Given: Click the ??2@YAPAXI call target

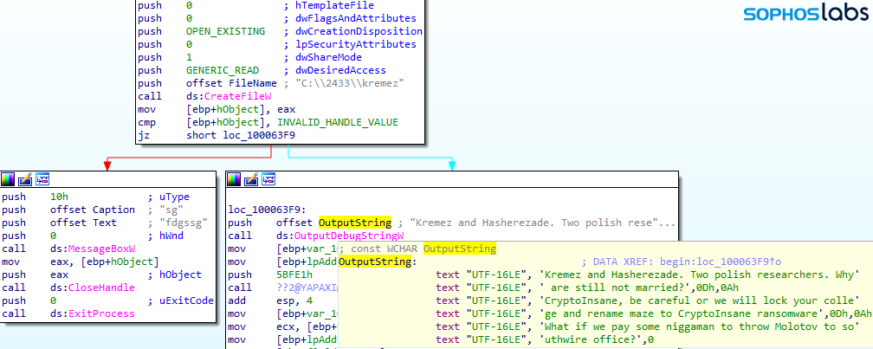Looking at the screenshot, I should [x=307, y=288].
